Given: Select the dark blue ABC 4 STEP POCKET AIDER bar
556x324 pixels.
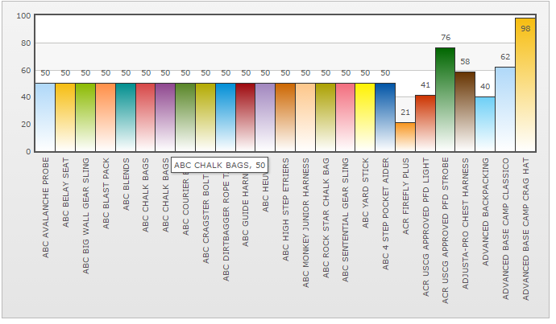Looking at the screenshot, I should coord(385,117).
